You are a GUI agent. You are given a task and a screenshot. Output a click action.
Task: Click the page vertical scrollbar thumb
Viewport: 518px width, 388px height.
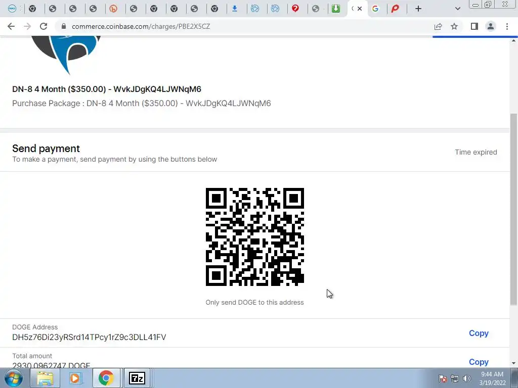(514, 210)
